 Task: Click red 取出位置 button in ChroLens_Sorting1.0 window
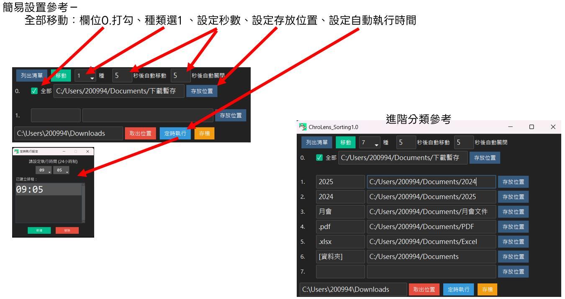[x=423, y=289]
